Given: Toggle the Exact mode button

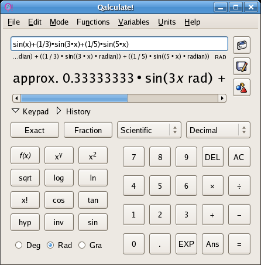Looking at the screenshot, I should tap(35, 130).
